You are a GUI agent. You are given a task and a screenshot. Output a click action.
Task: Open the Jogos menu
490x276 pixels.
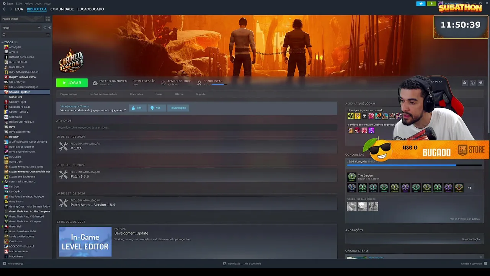tap(38, 3)
